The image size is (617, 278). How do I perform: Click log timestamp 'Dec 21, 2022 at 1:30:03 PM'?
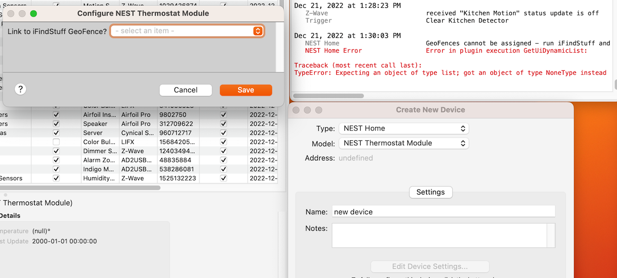348,36
